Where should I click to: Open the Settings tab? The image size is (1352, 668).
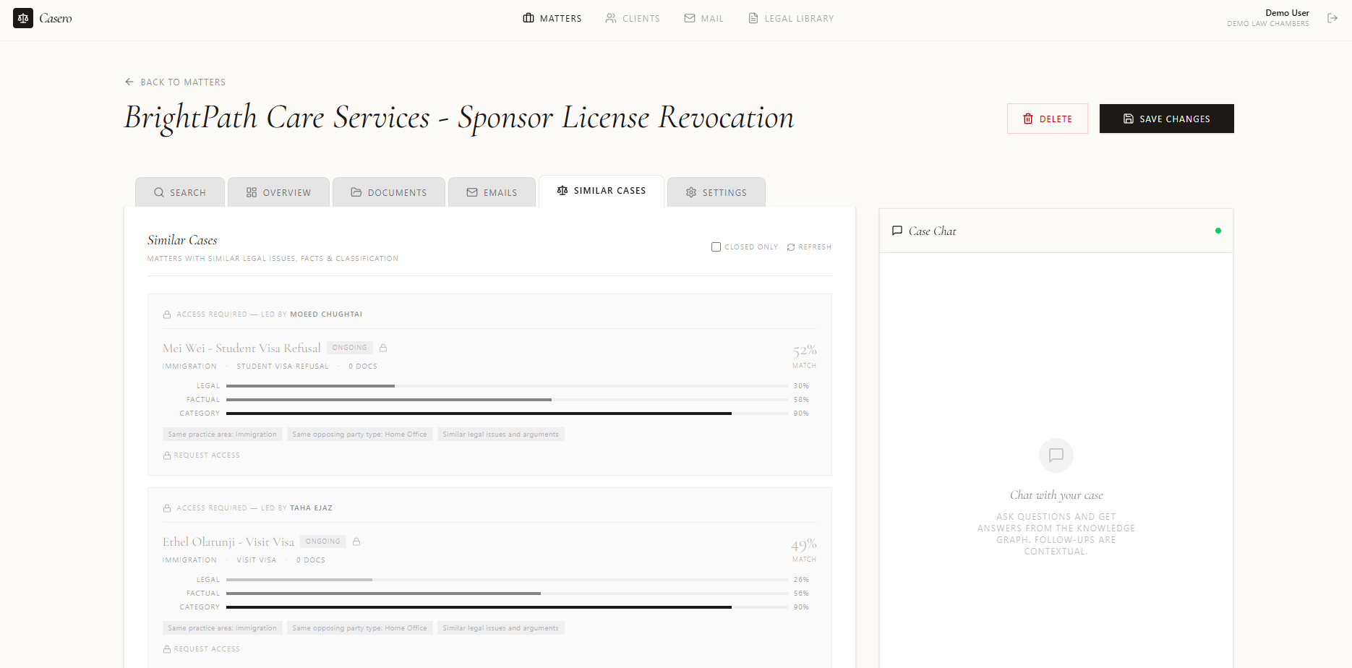click(x=716, y=192)
